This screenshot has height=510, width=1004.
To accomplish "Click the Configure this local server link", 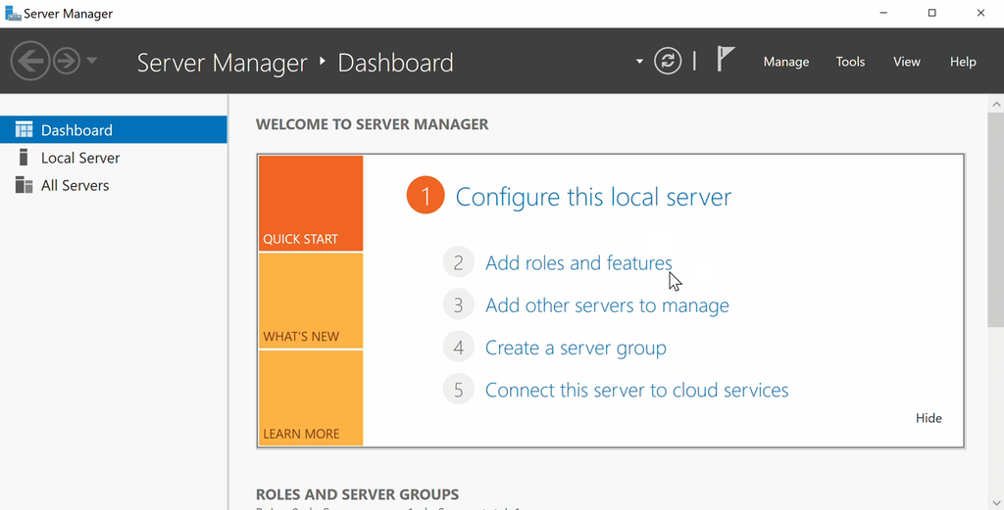I will pos(593,196).
